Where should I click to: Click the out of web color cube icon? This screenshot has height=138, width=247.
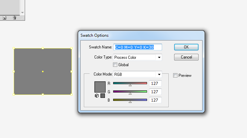point(97,96)
